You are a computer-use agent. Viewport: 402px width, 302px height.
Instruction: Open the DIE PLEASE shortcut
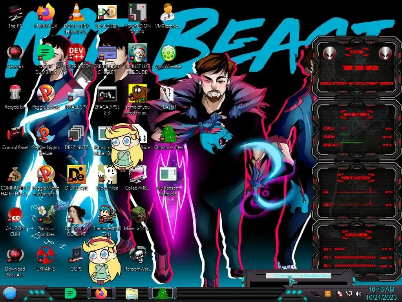coord(77,178)
